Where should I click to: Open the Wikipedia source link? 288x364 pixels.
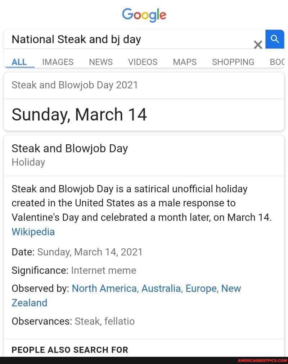click(33, 232)
